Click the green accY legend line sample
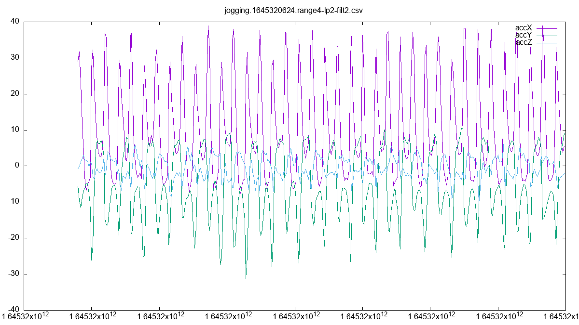 pyautogui.click(x=547, y=36)
